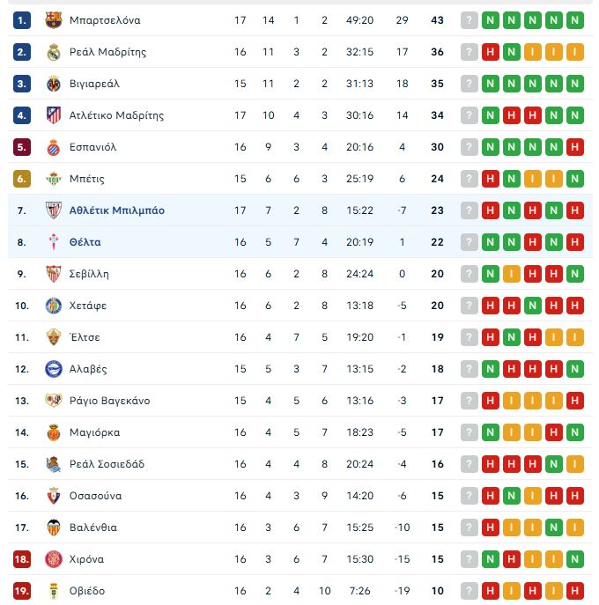Click the Barcelona club crest
The height and width of the screenshot is (605, 599).
pyautogui.click(x=54, y=20)
